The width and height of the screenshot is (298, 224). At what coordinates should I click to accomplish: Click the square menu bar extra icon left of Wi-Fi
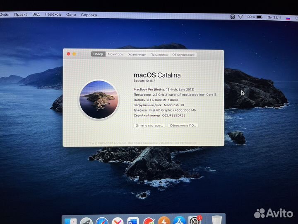click(233, 17)
